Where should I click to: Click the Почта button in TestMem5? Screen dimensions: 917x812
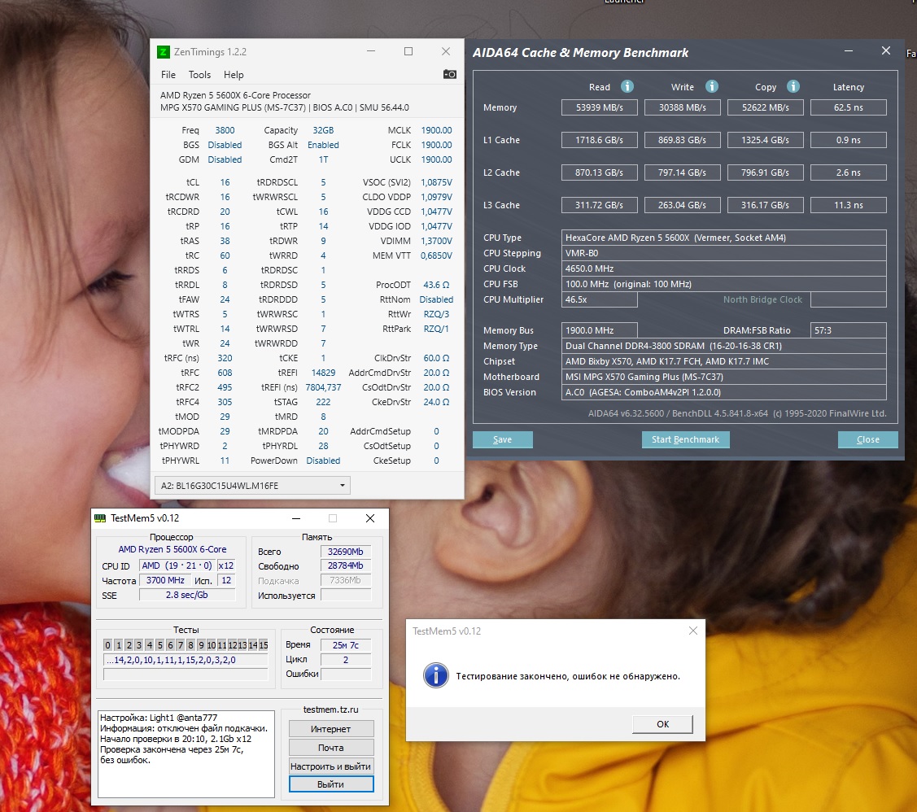click(x=331, y=748)
